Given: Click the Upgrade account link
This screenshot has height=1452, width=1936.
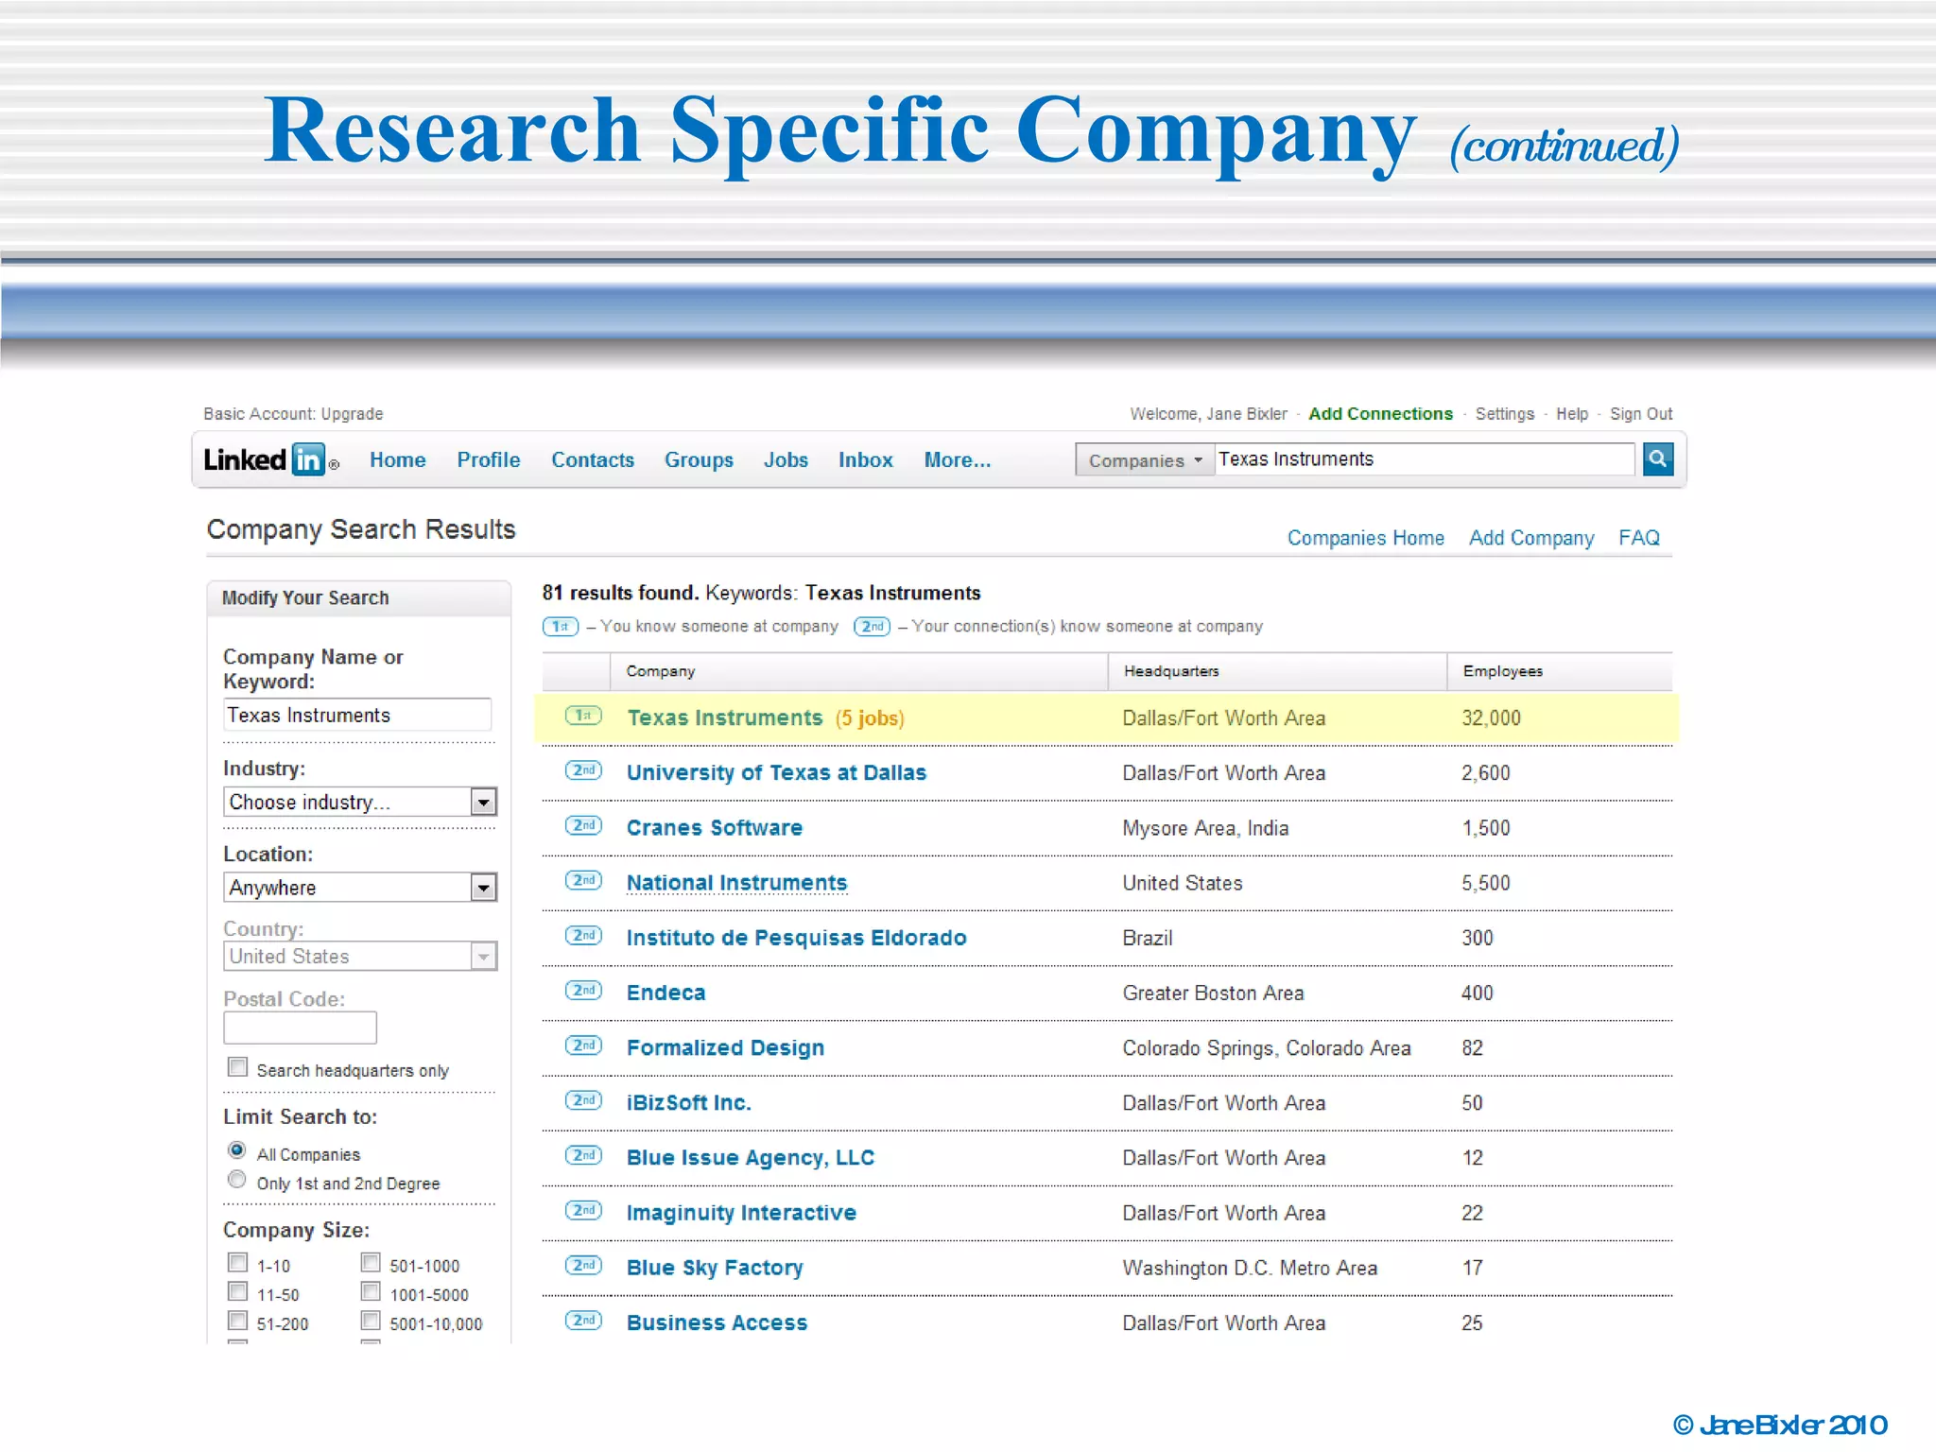Looking at the screenshot, I should coord(352,414).
